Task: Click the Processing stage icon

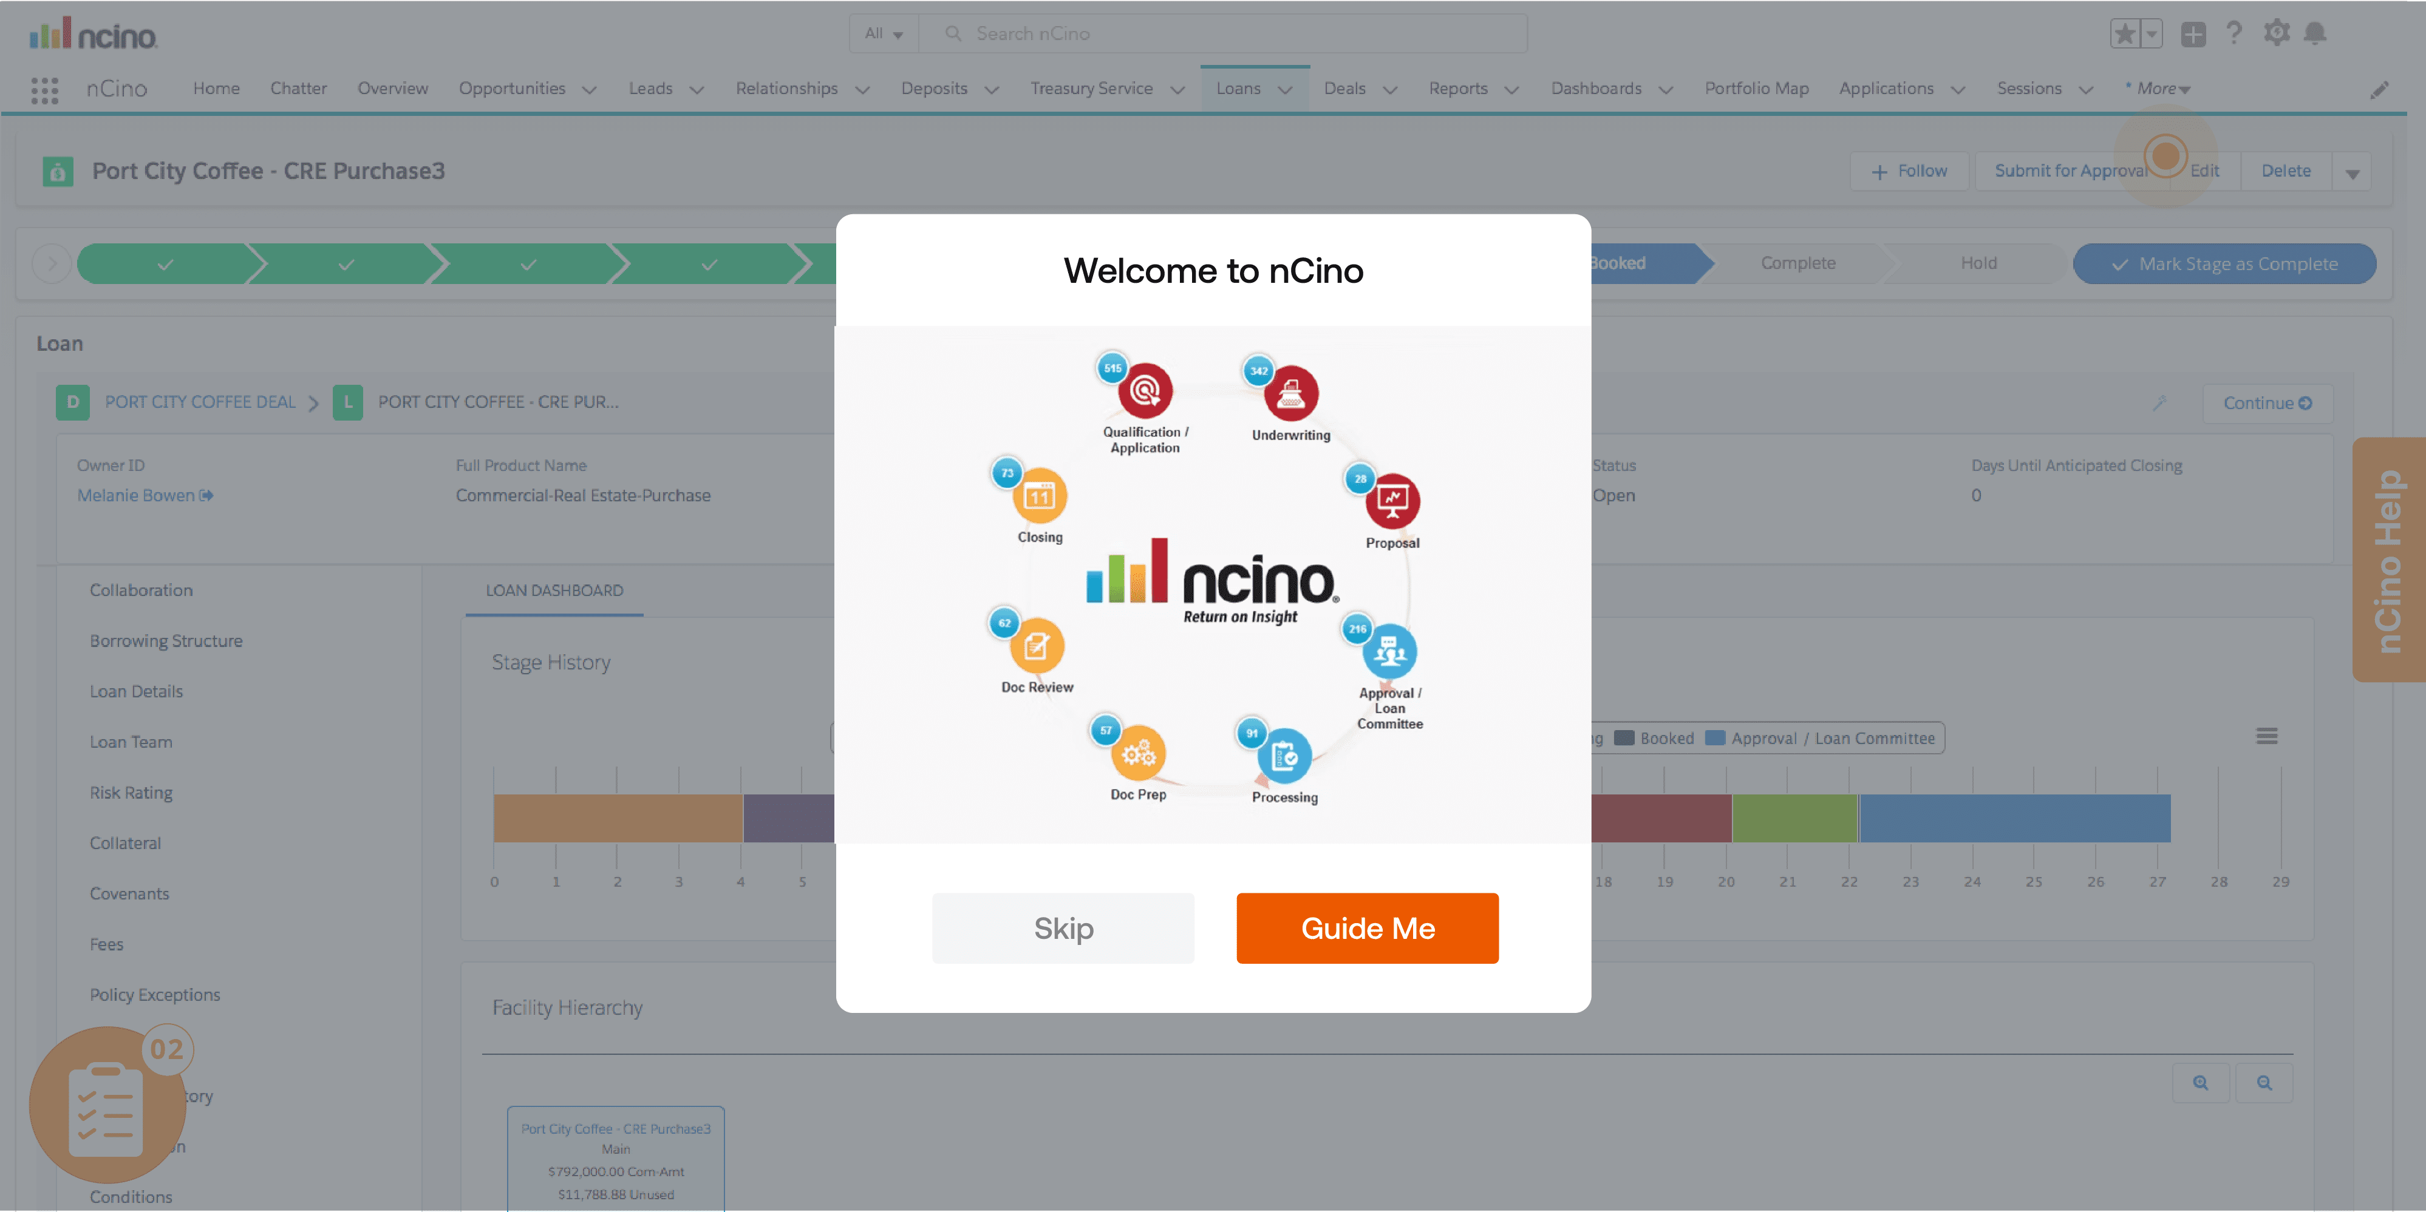Action: coord(1284,756)
